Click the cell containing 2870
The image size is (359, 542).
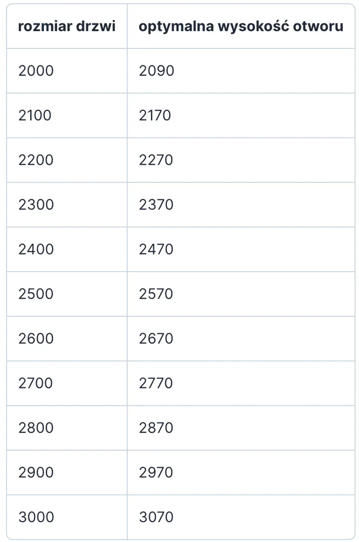tap(156, 428)
